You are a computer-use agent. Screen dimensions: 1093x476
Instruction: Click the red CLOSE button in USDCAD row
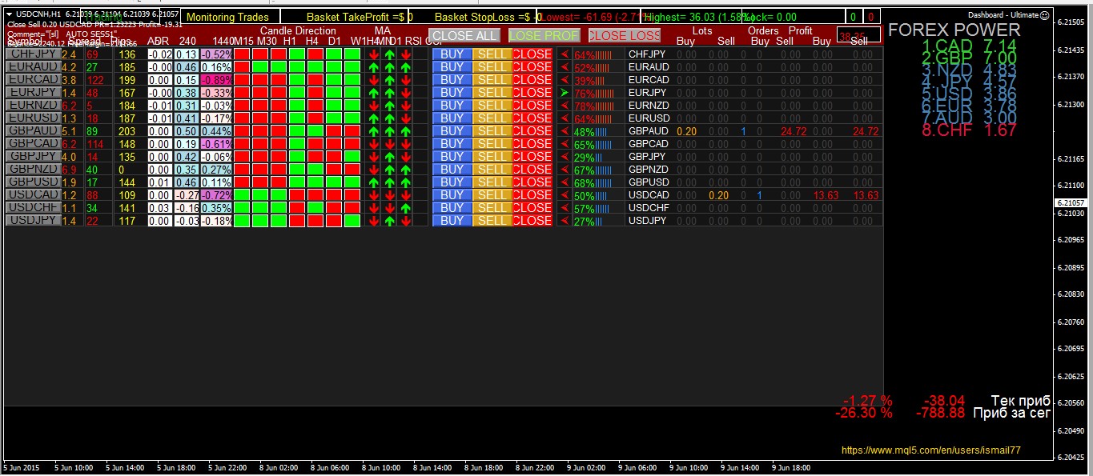532,195
